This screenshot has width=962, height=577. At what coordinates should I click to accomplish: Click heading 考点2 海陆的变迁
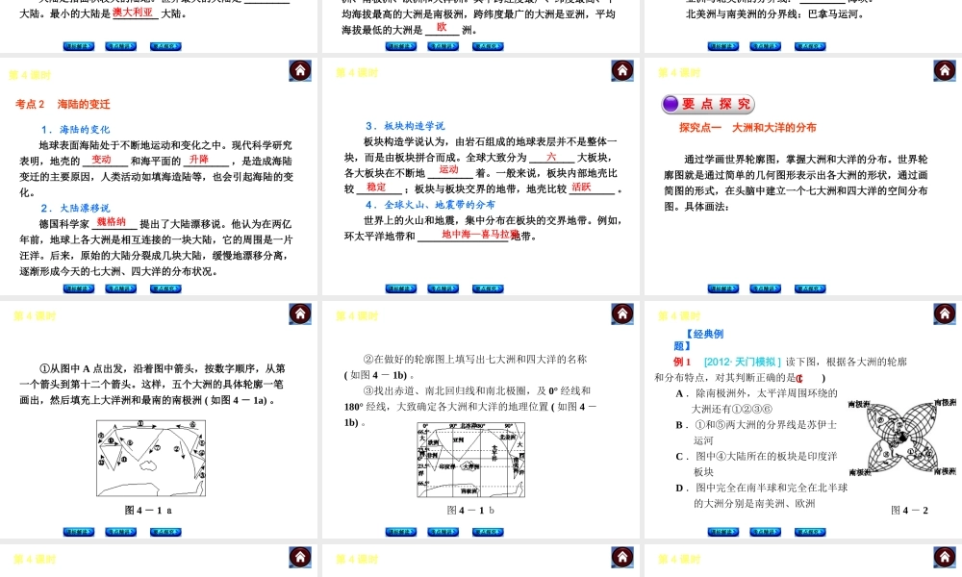(63, 104)
